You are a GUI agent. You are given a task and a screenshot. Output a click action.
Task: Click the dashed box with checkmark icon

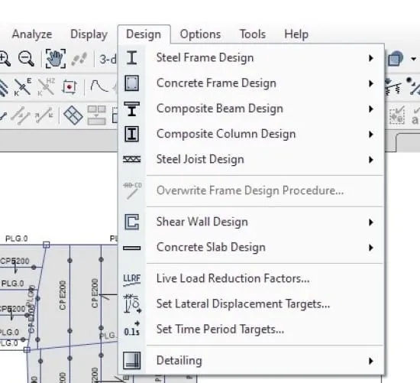click(x=397, y=115)
